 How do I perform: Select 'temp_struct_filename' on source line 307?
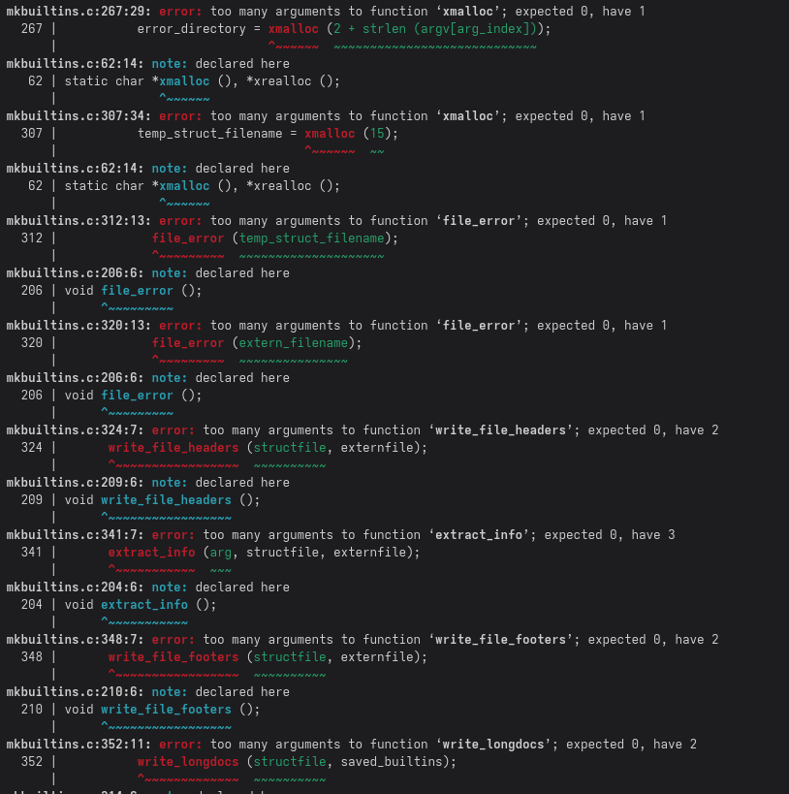coord(209,134)
